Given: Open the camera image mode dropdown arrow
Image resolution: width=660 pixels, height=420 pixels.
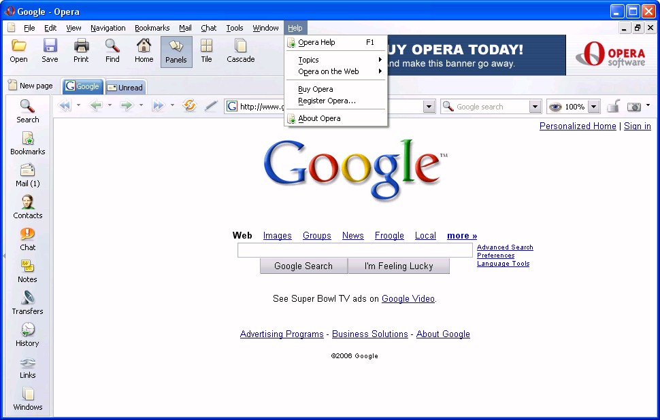Looking at the screenshot, I should click(648, 105).
